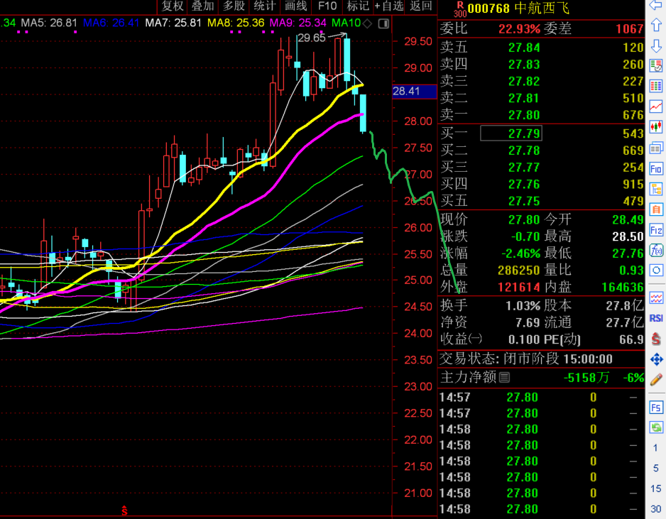Open the 画线 drawing menu

coord(295,6)
